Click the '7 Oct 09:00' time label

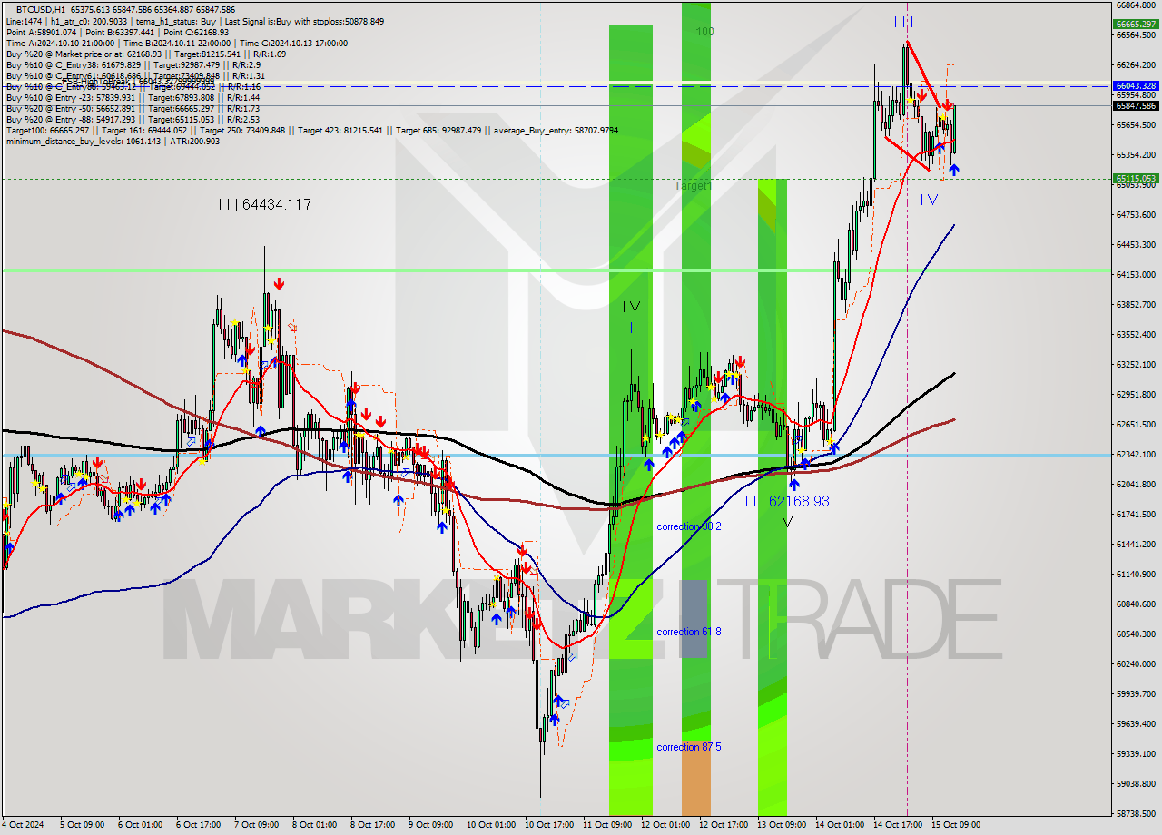tap(255, 825)
